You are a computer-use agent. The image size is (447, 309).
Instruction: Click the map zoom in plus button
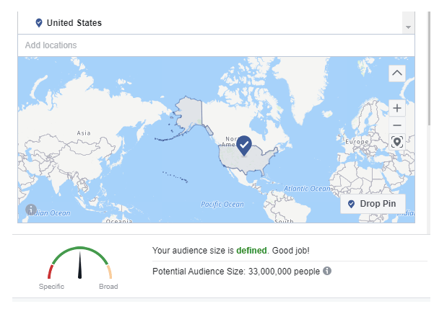coord(397,108)
